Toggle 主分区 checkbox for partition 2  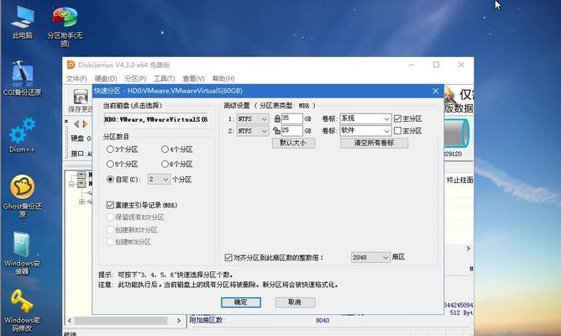tap(397, 131)
